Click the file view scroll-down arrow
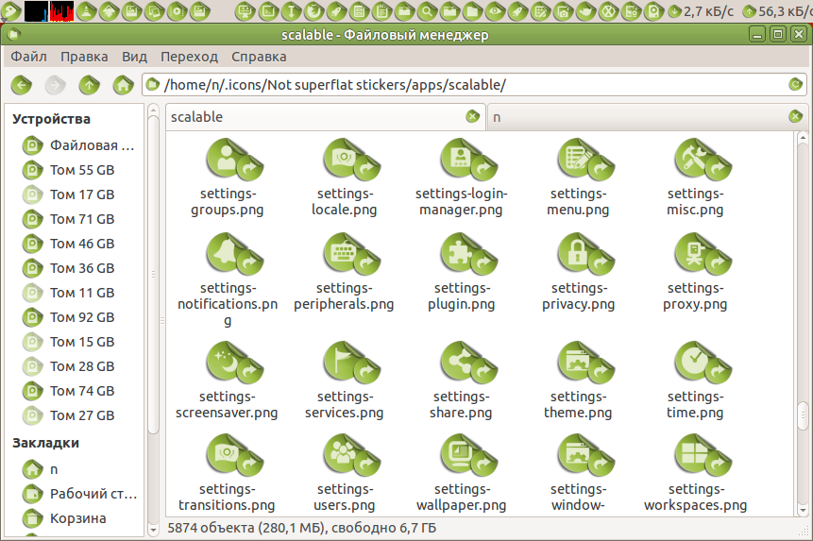 point(802,510)
